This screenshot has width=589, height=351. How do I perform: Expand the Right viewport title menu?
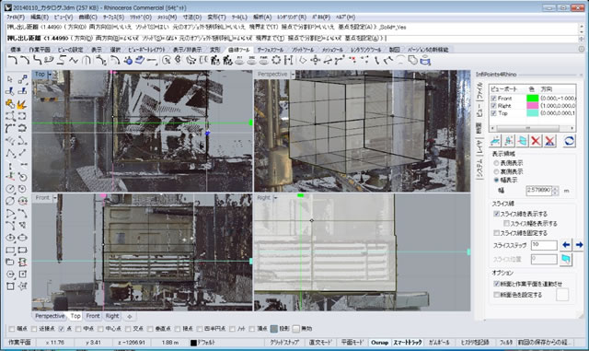coord(275,197)
